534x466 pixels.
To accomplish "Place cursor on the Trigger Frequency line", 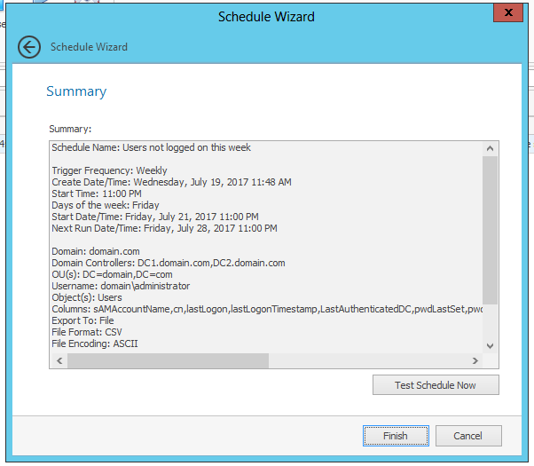I will tap(109, 170).
